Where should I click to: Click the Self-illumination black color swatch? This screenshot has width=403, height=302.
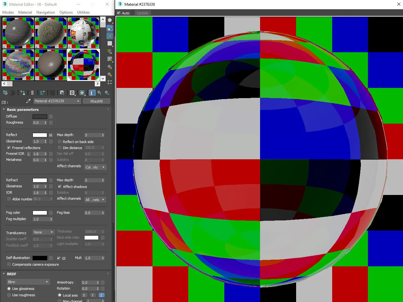(40, 258)
